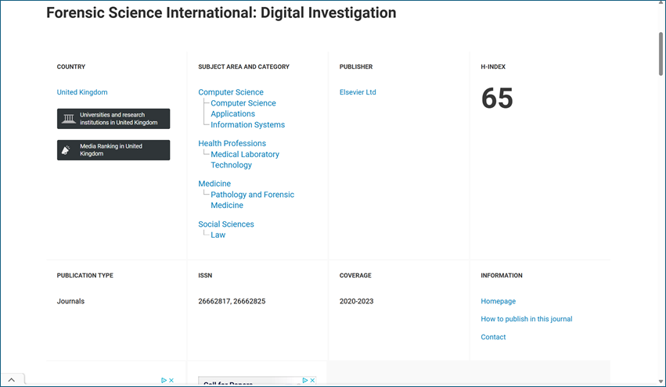
Task: Open the United Kingdom country link
Action: [x=82, y=92]
